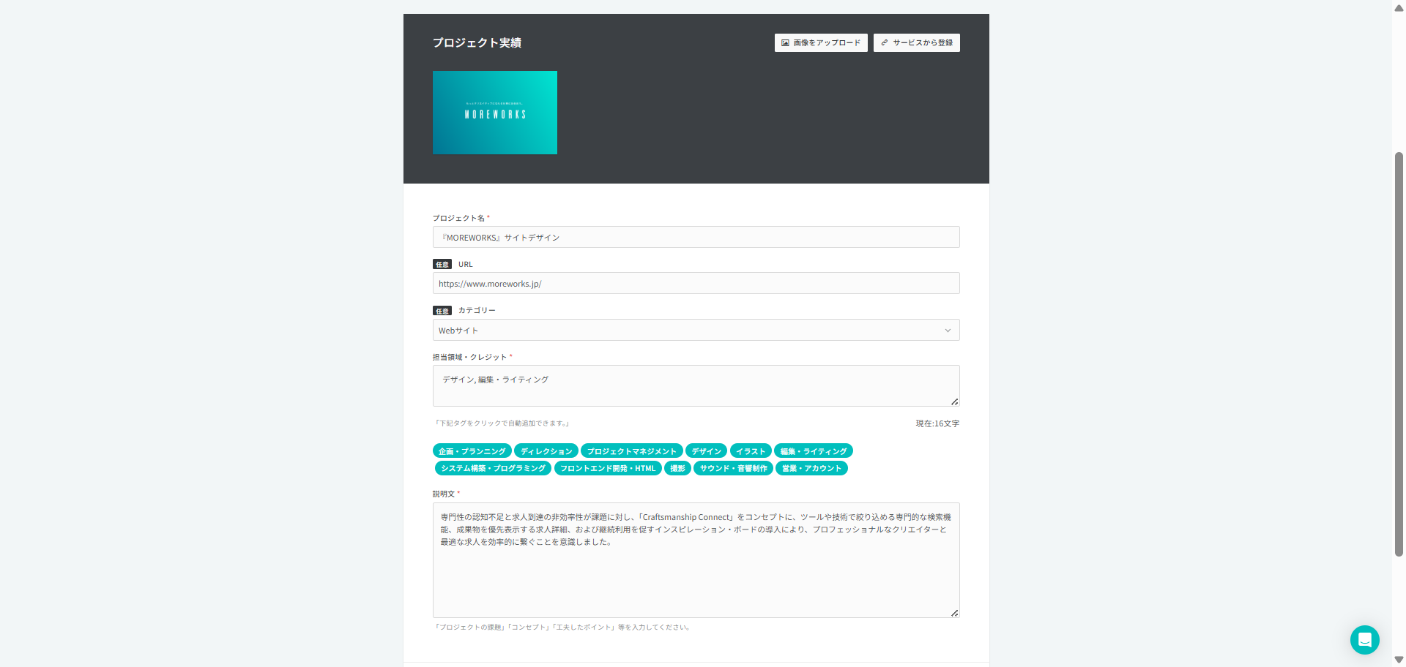Click the page vertical scrollbar thumb
The image size is (1406, 667).
[1399, 354]
